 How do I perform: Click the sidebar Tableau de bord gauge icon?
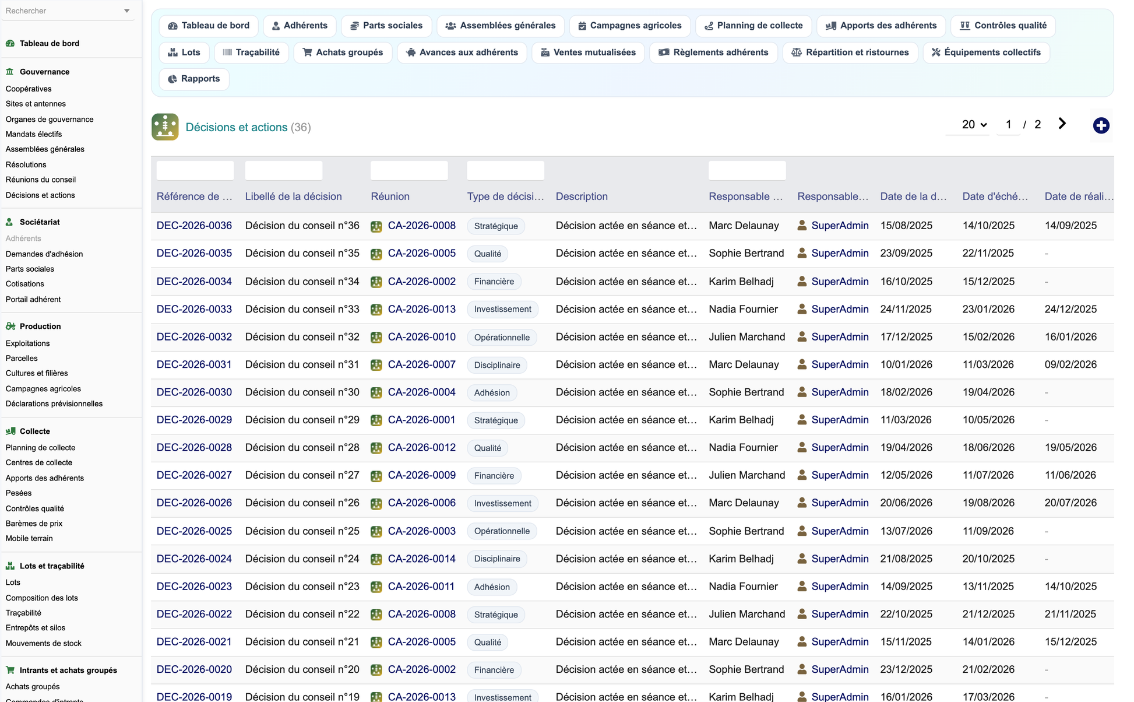tap(10, 43)
